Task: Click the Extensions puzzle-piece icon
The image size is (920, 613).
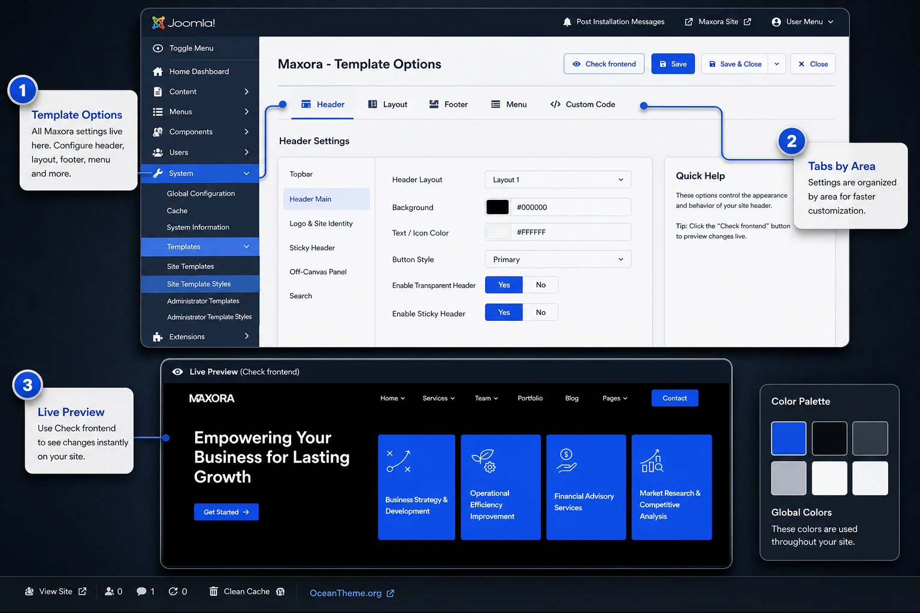Action: coord(158,336)
